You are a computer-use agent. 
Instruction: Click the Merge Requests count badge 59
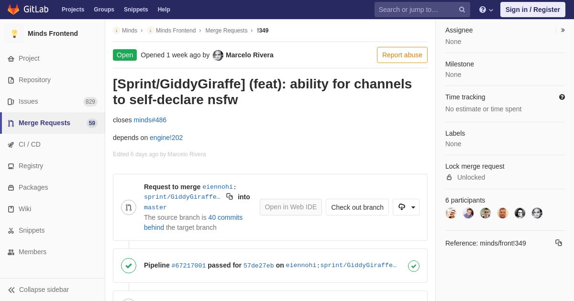point(92,123)
